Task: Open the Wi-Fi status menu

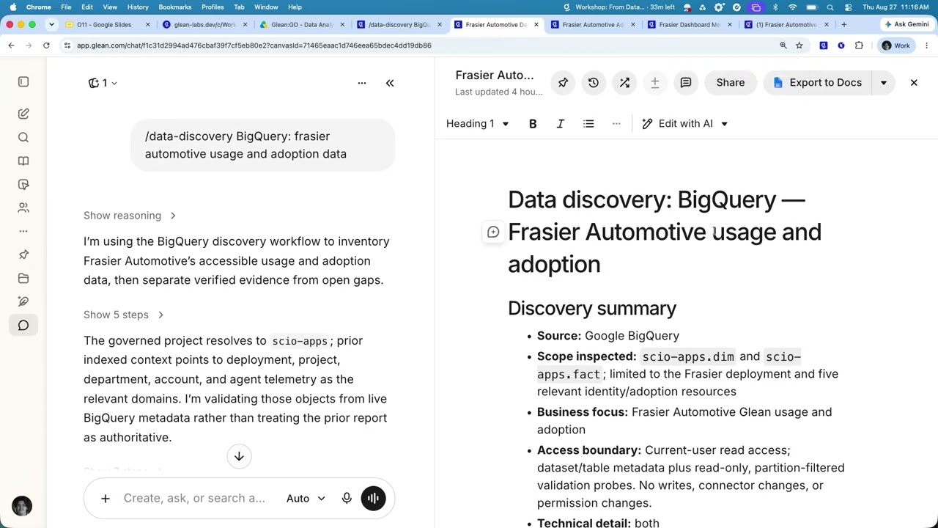Action: [x=793, y=7]
